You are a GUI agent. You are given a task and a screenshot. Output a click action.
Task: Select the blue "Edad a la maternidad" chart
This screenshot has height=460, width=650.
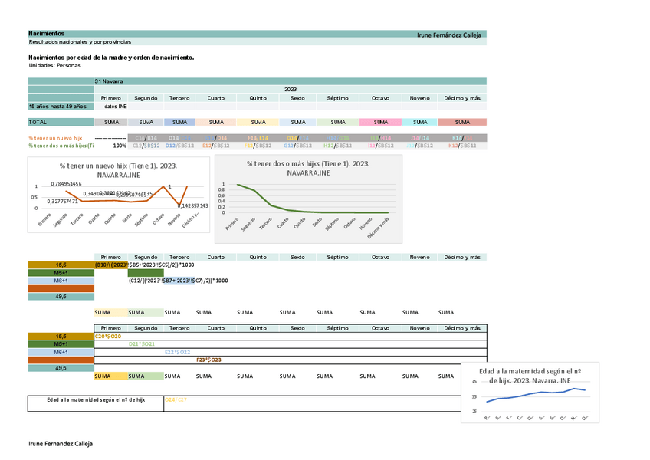click(x=530, y=393)
